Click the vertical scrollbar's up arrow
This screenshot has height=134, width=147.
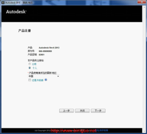click(144, 7)
